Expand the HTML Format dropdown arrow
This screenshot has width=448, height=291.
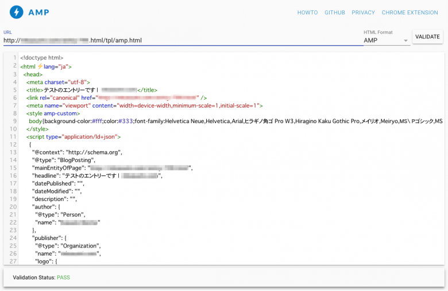coord(405,41)
